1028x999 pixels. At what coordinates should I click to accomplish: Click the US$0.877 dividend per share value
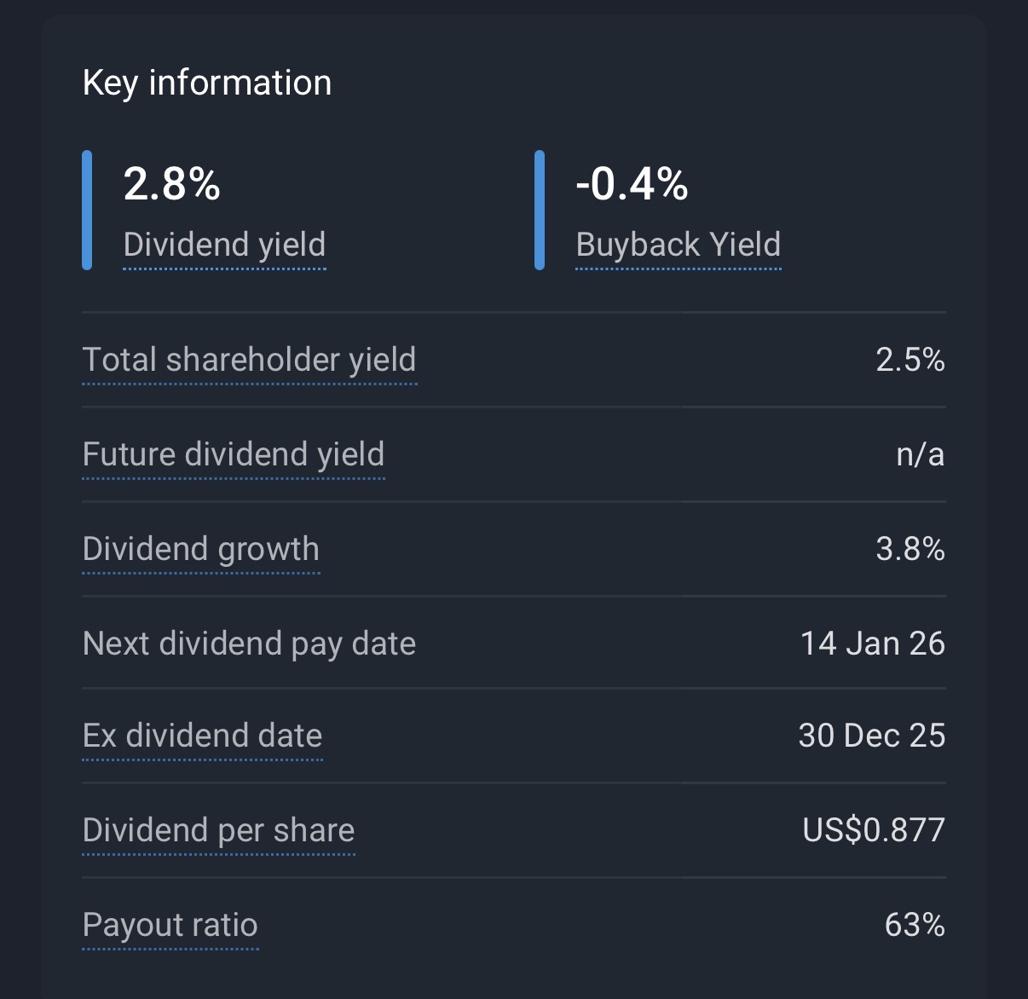[874, 831]
